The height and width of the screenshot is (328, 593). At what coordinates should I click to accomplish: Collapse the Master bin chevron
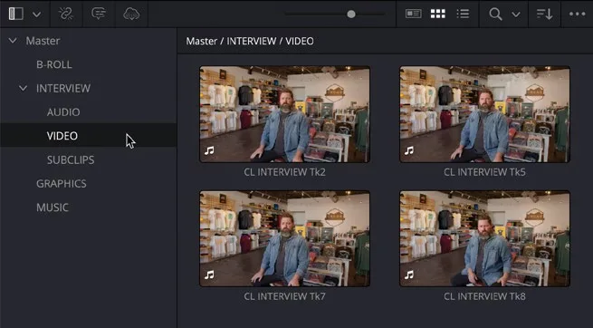coord(13,40)
